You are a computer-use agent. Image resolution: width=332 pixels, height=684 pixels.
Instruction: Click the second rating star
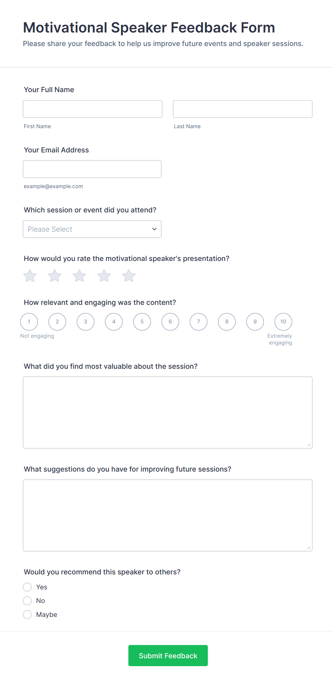click(55, 276)
